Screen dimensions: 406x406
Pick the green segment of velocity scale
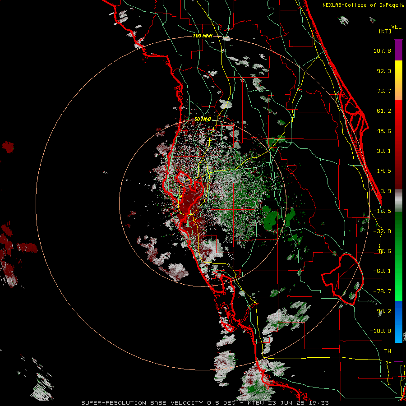pos(398,256)
